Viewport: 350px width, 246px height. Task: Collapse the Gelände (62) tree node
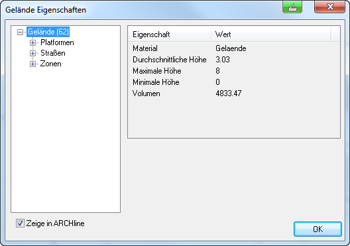point(20,32)
